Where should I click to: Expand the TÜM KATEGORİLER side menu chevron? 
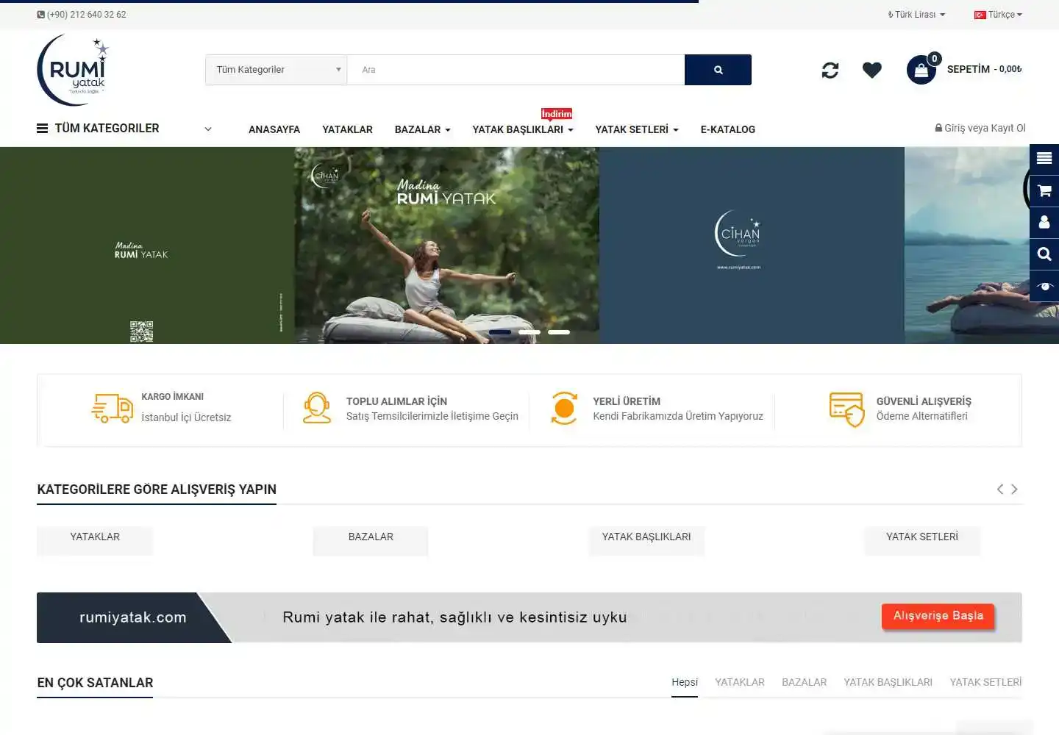pyautogui.click(x=208, y=129)
